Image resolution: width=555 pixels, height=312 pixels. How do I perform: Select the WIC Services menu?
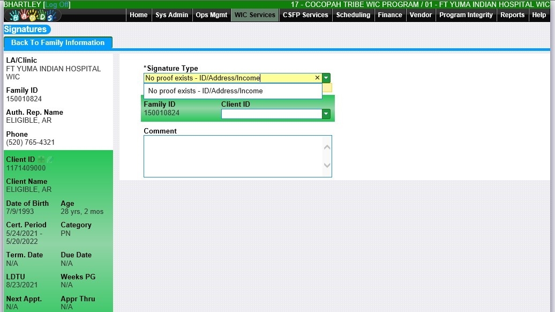[255, 15]
